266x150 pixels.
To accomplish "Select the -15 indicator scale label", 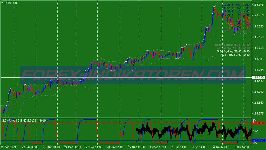I will coord(254,143).
